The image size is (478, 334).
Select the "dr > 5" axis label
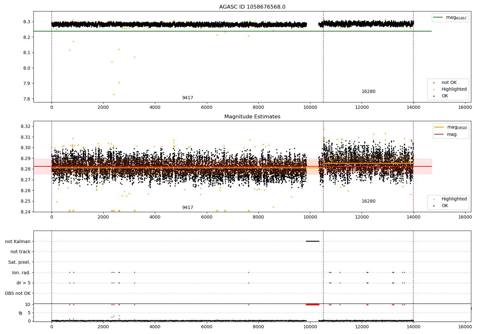pos(24,283)
